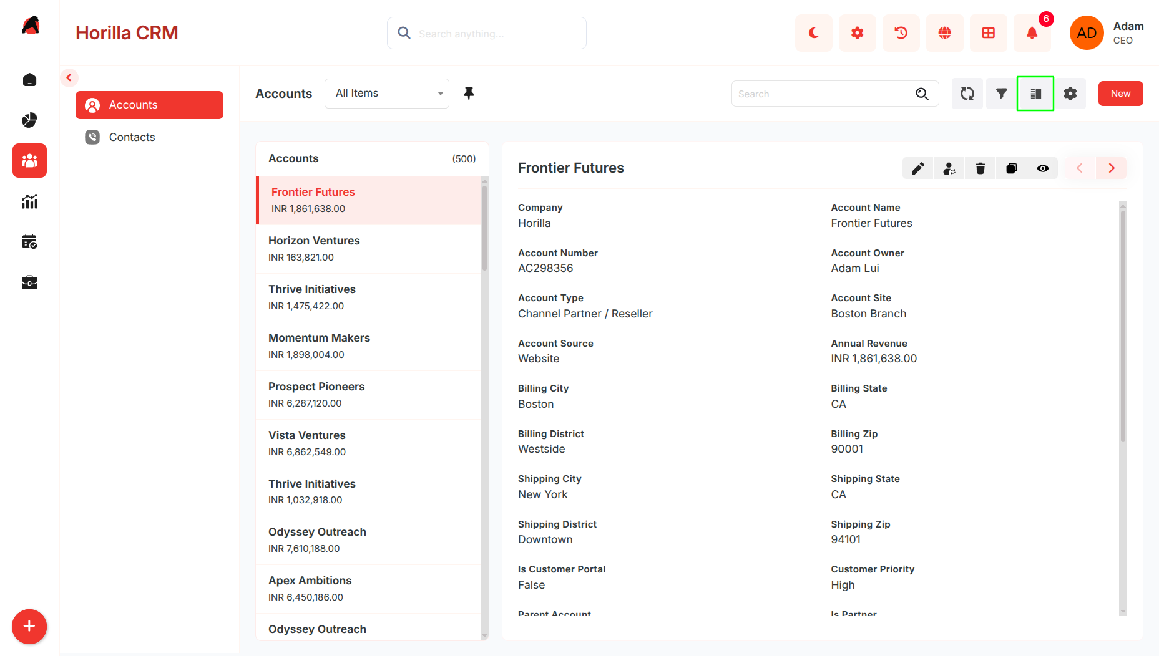
Task: Open the apps grid icon
Action: point(988,33)
